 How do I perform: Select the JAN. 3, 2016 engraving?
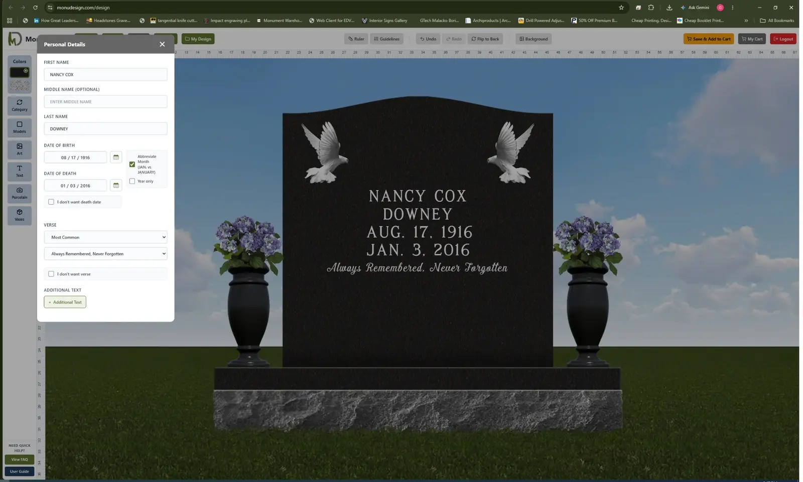(x=418, y=250)
